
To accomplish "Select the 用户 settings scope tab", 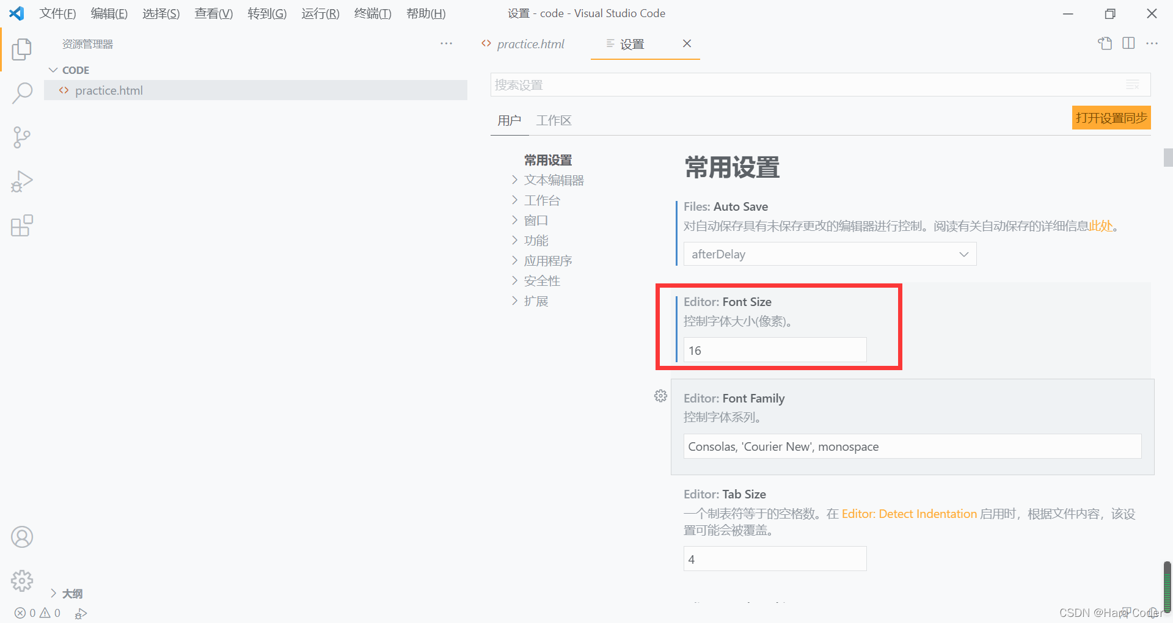I will (x=509, y=120).
